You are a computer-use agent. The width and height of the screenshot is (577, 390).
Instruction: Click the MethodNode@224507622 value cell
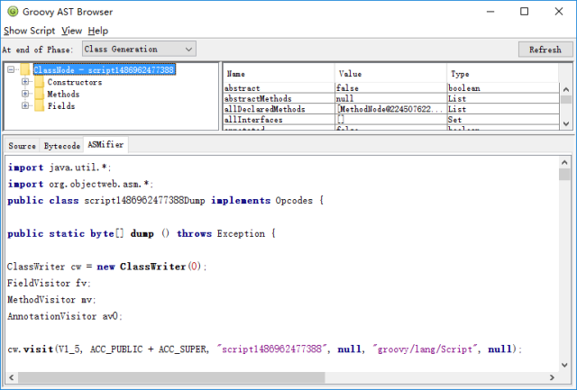390,109
